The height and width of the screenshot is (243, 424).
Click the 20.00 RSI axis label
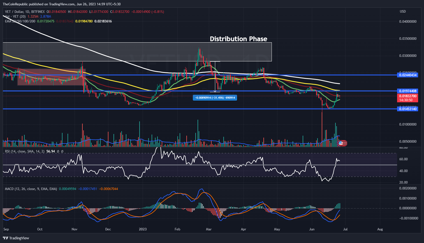(404, 182)
